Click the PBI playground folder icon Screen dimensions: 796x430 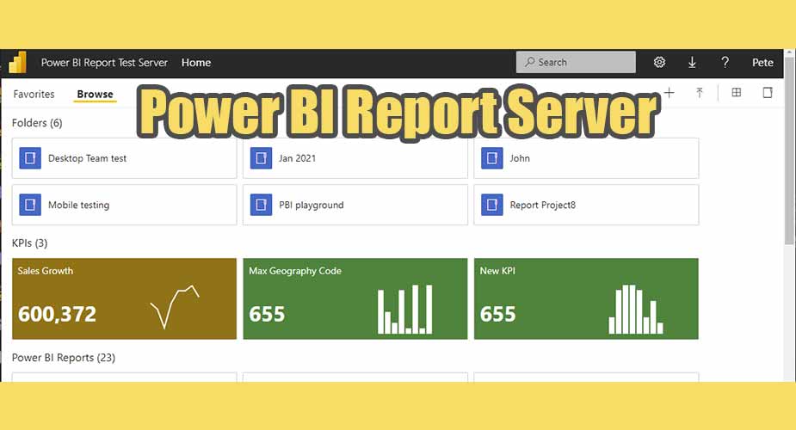coord(261,205)
